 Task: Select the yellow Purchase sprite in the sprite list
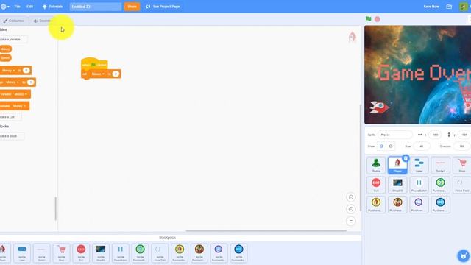[x=376, y=205]
